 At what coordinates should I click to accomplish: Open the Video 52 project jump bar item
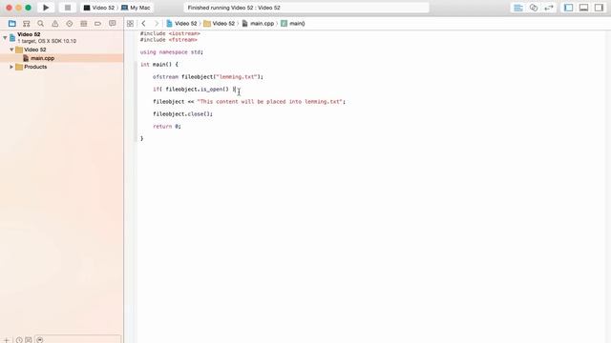181,23
